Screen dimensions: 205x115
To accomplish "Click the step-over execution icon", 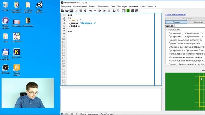I will [x=114, y=11].
